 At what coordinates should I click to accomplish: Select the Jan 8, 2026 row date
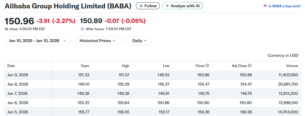tap(18, 84)
